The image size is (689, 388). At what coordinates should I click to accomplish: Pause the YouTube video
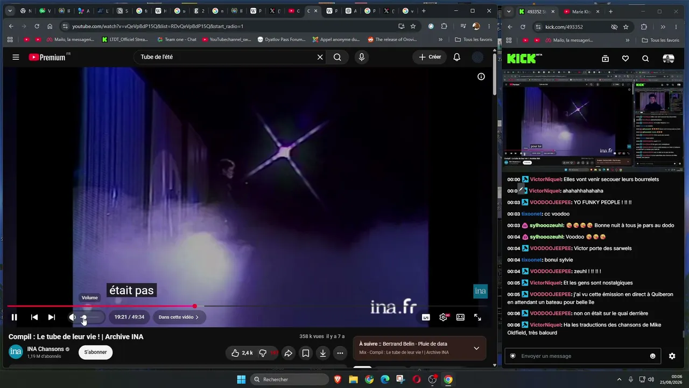[x=15, y=317]
